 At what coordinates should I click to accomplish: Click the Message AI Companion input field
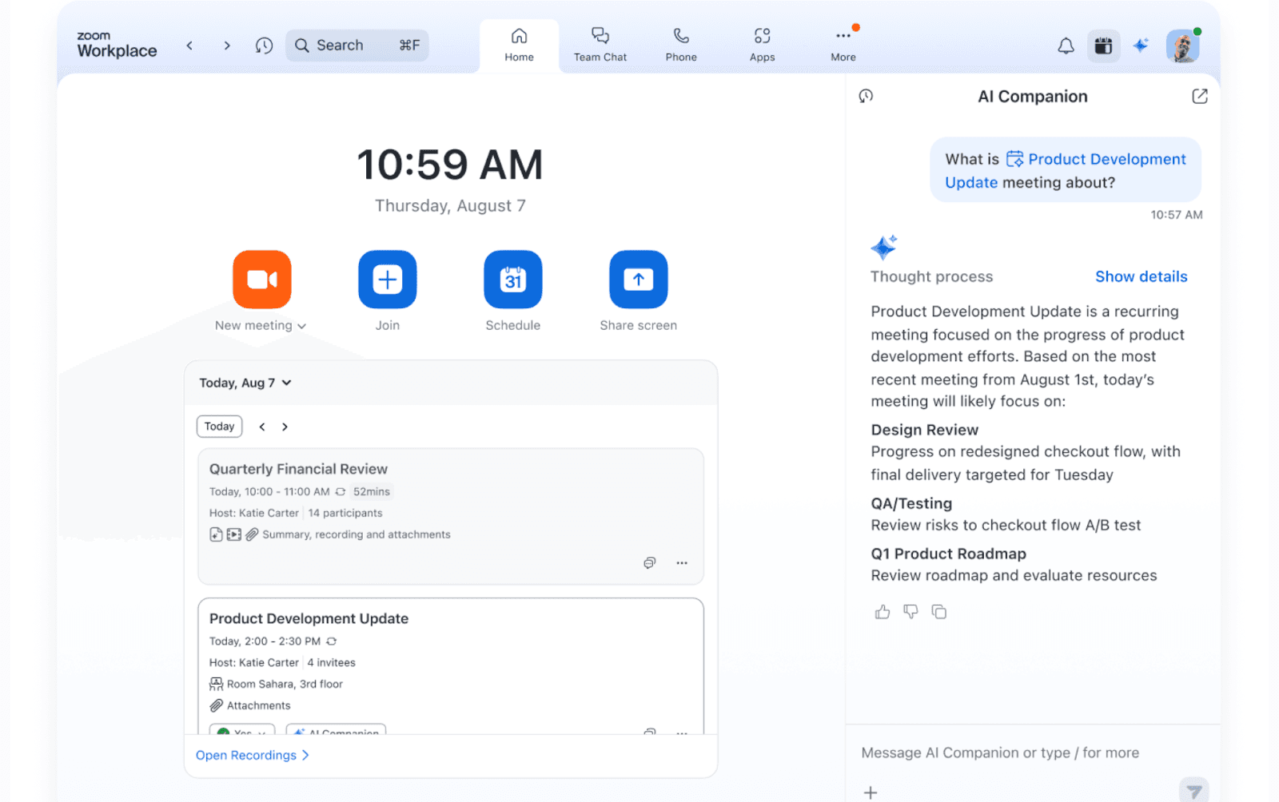(1000, 752)
